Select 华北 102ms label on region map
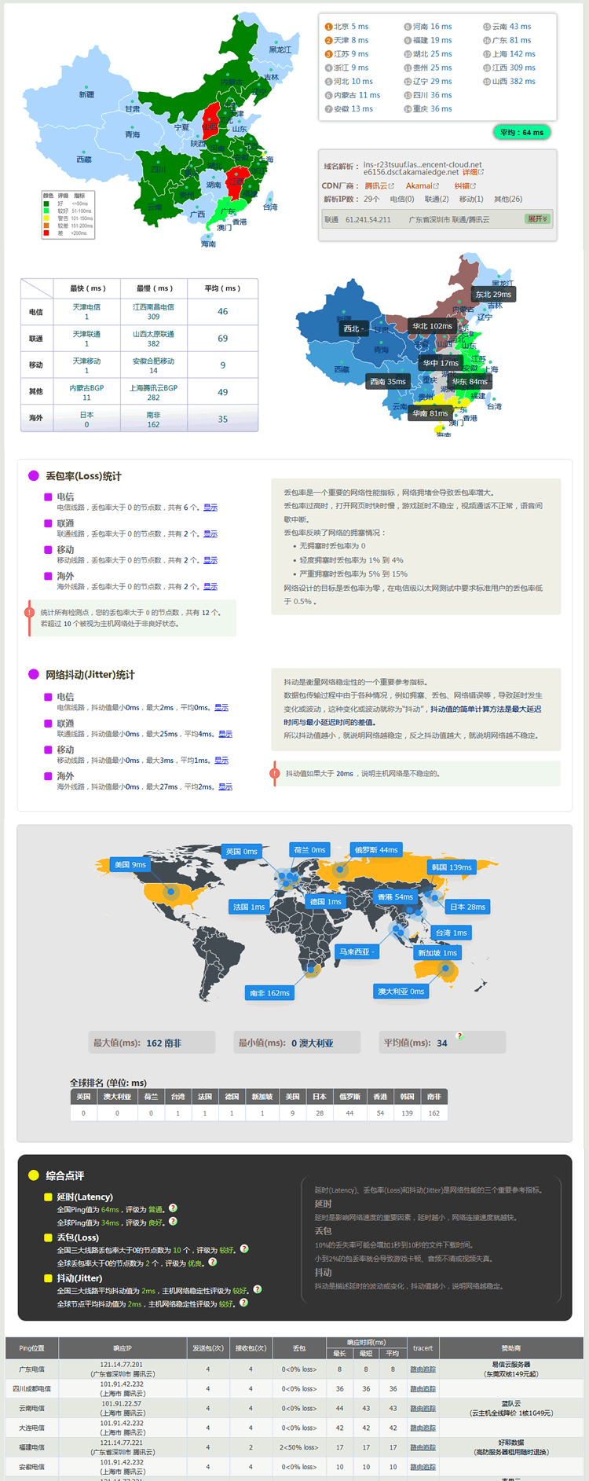This screenshot has width=589, height=1481. coord(432,326)
